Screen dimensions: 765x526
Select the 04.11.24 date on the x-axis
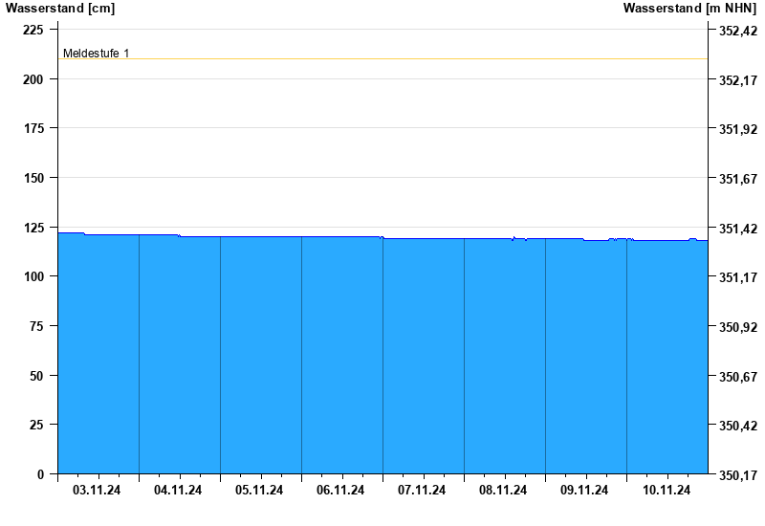(178, 491)
